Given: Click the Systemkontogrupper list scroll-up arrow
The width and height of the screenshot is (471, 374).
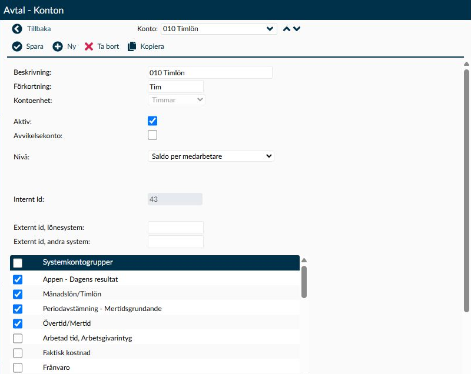Looking at the screenshot, I should tap(304, 261).
